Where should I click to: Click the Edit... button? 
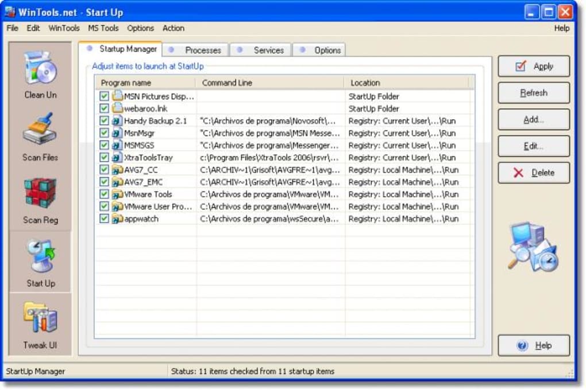point(534,146)
